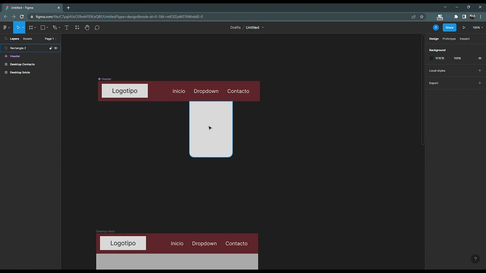
Task: Edit the background opacity 100%
Action: tap(457, 58)
